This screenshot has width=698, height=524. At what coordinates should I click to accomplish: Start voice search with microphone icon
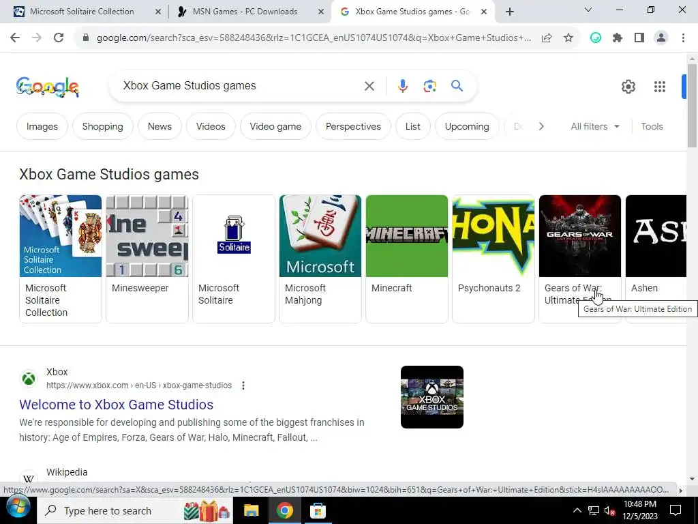403,86
